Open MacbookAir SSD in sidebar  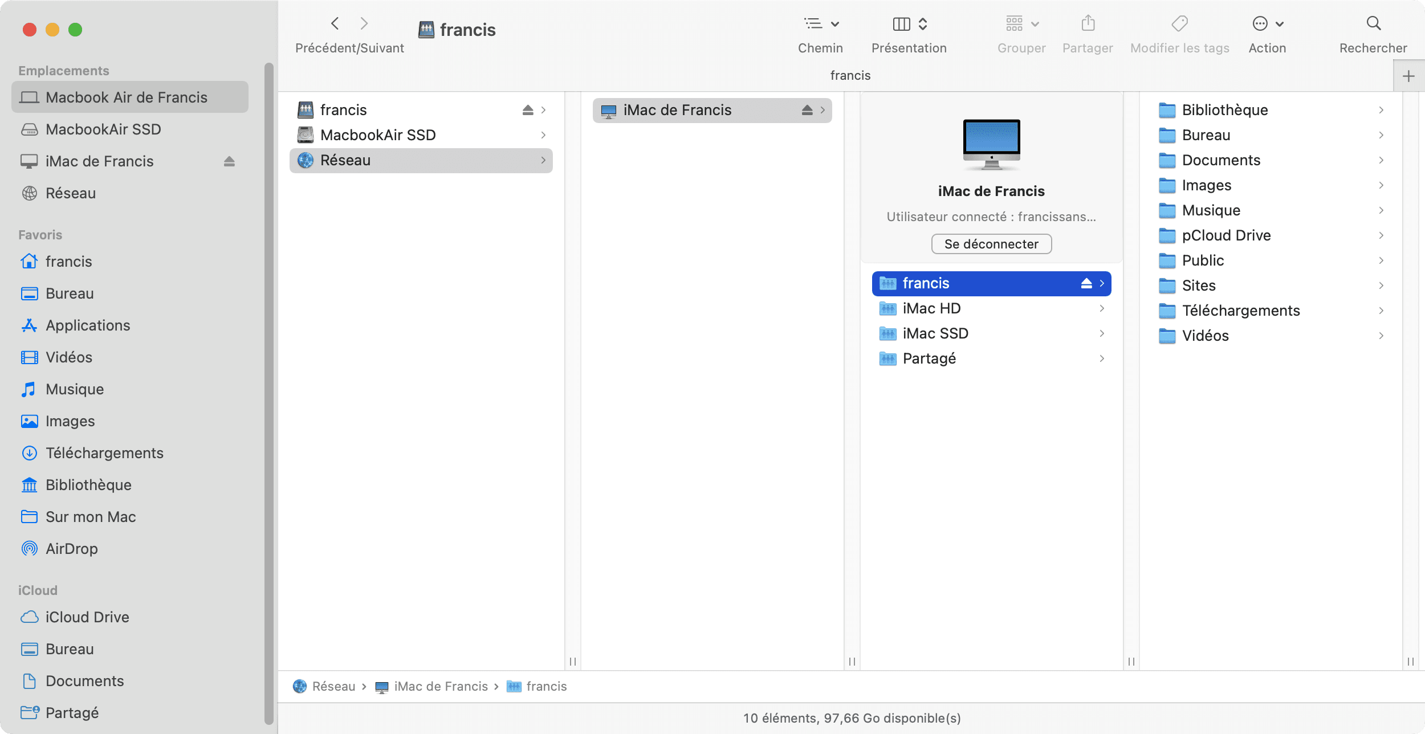click(x=130, y=129)
